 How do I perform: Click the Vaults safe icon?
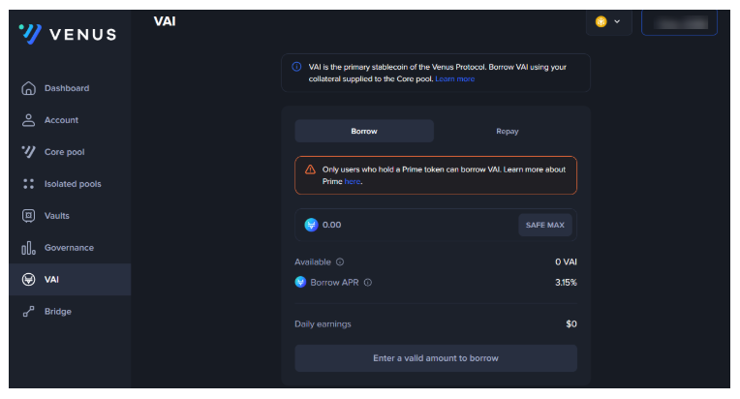coord(28,216)
